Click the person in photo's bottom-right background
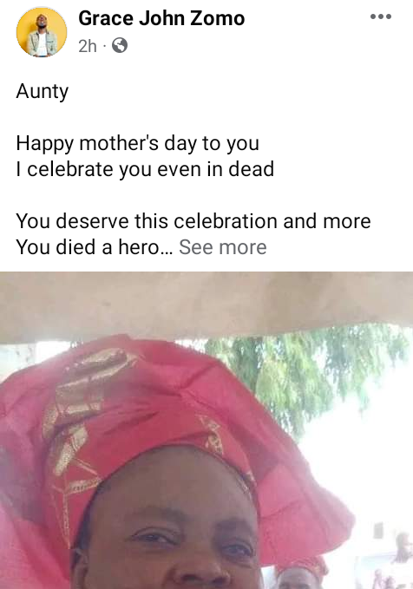The width and height of the screenshot is (413, 589). pos(400,553)
